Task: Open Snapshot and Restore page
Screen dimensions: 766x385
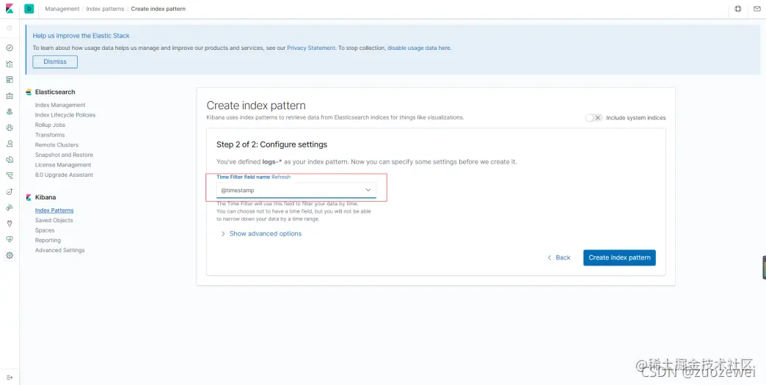Action: tap(63, 155)
